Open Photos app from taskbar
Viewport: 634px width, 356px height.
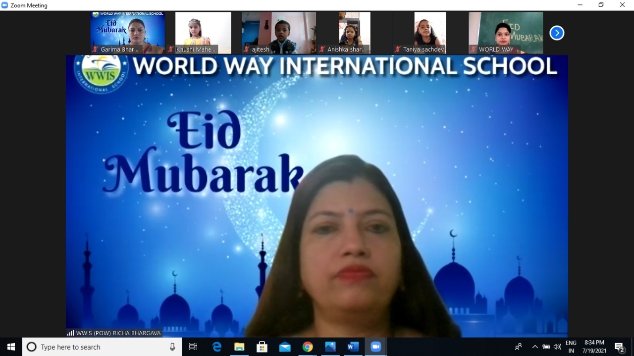point(330,347)
